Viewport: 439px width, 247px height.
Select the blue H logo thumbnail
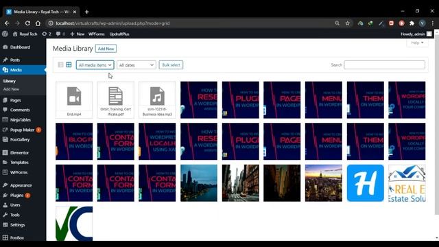pos(366,183)
